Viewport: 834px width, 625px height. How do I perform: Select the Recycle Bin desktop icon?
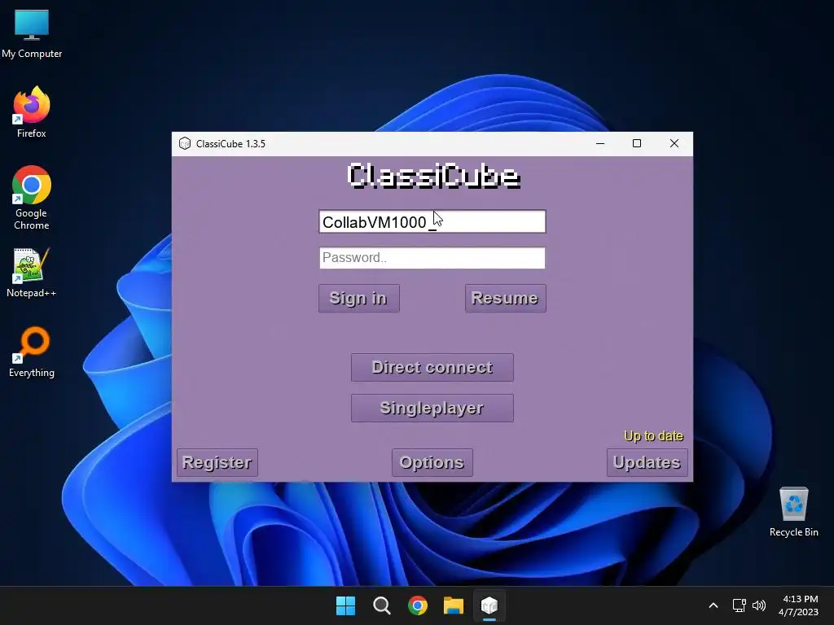pyautogui.click(x=793, y=512)
